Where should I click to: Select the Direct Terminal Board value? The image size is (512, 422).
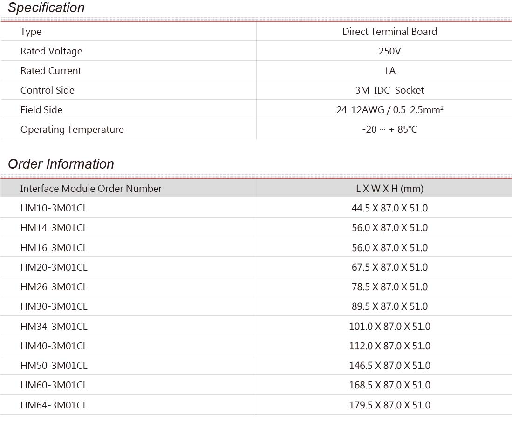pos(389,32)
